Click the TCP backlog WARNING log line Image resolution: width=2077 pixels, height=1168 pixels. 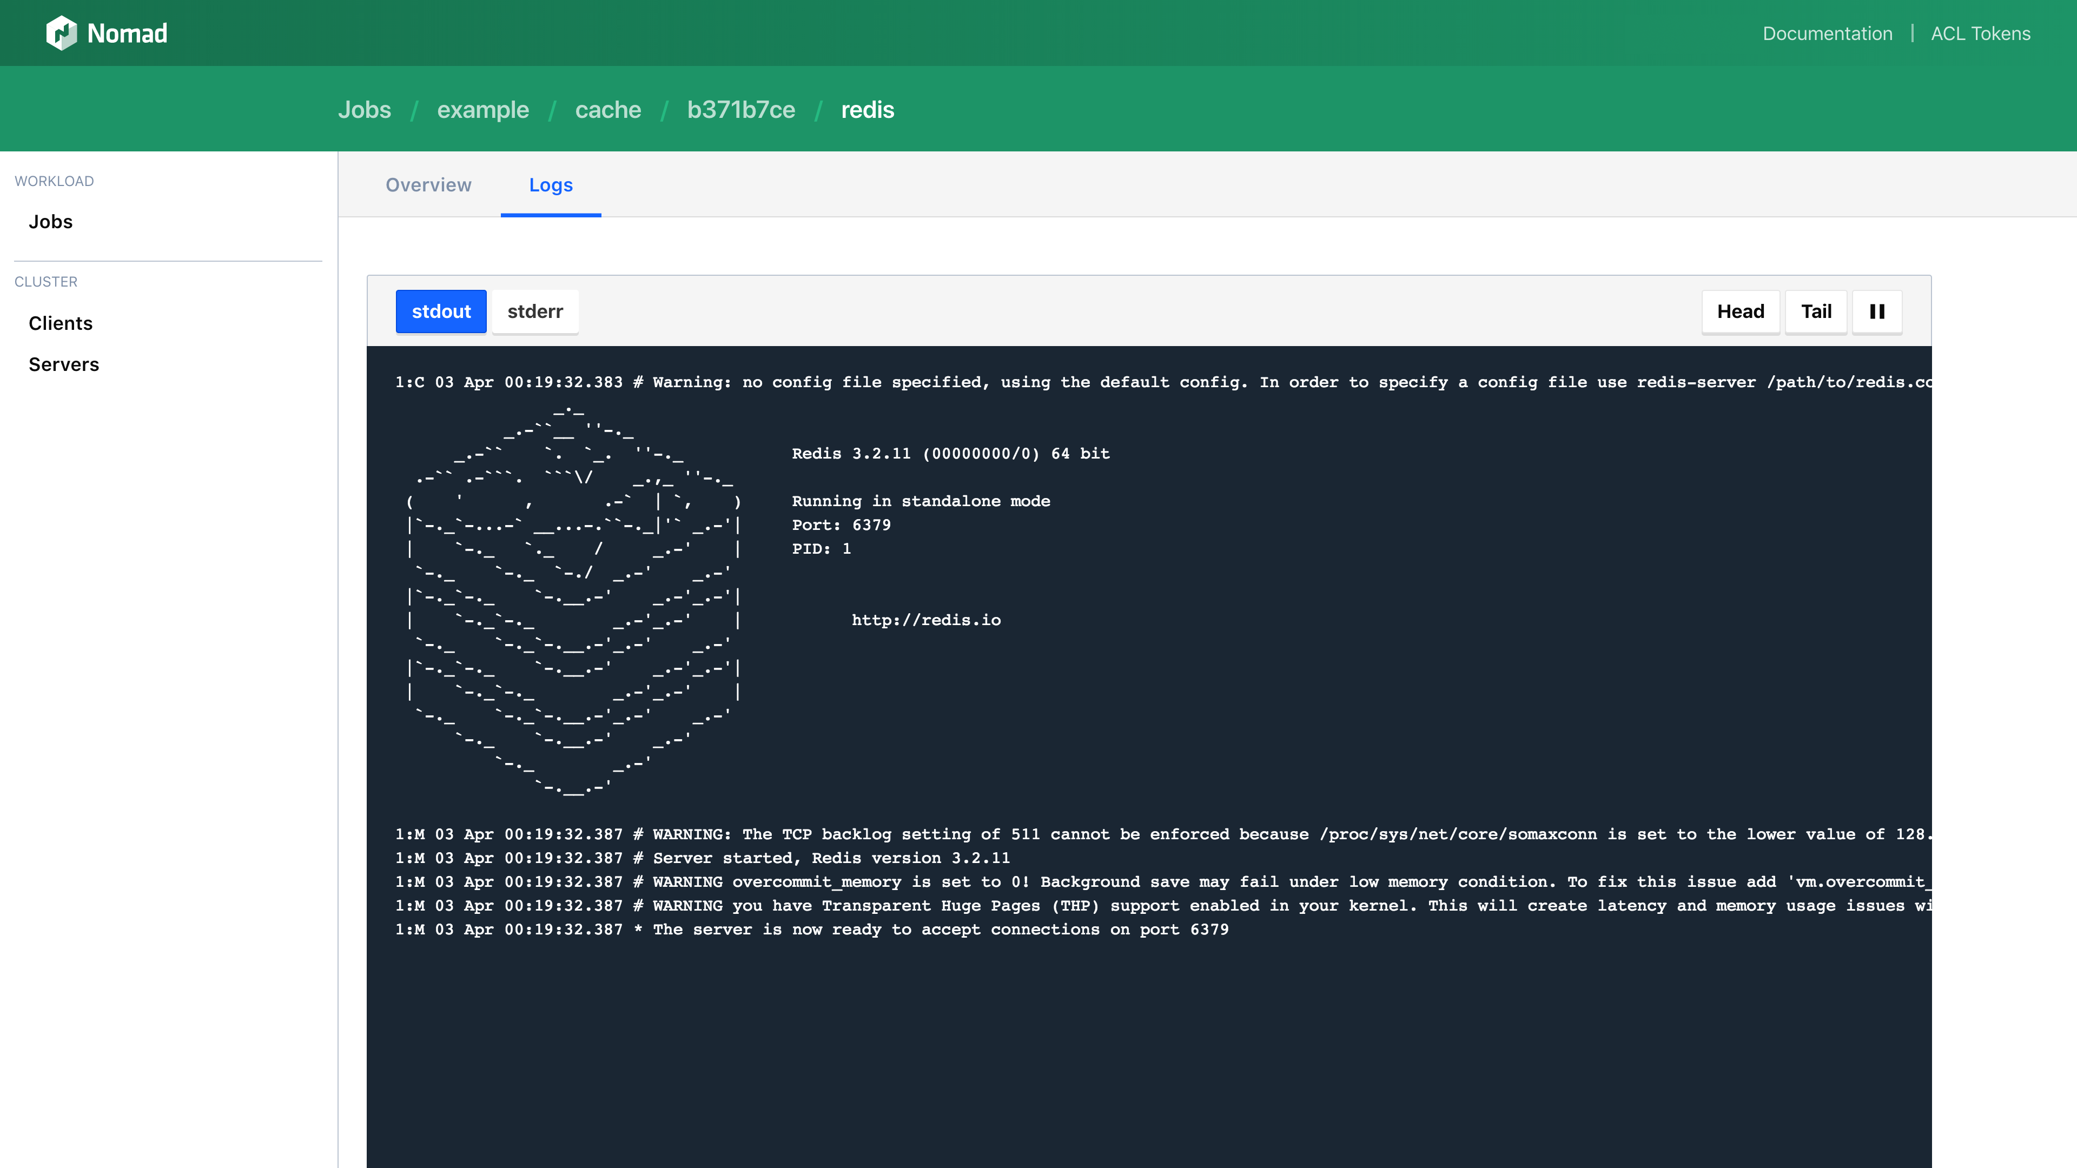point(1163,834)
